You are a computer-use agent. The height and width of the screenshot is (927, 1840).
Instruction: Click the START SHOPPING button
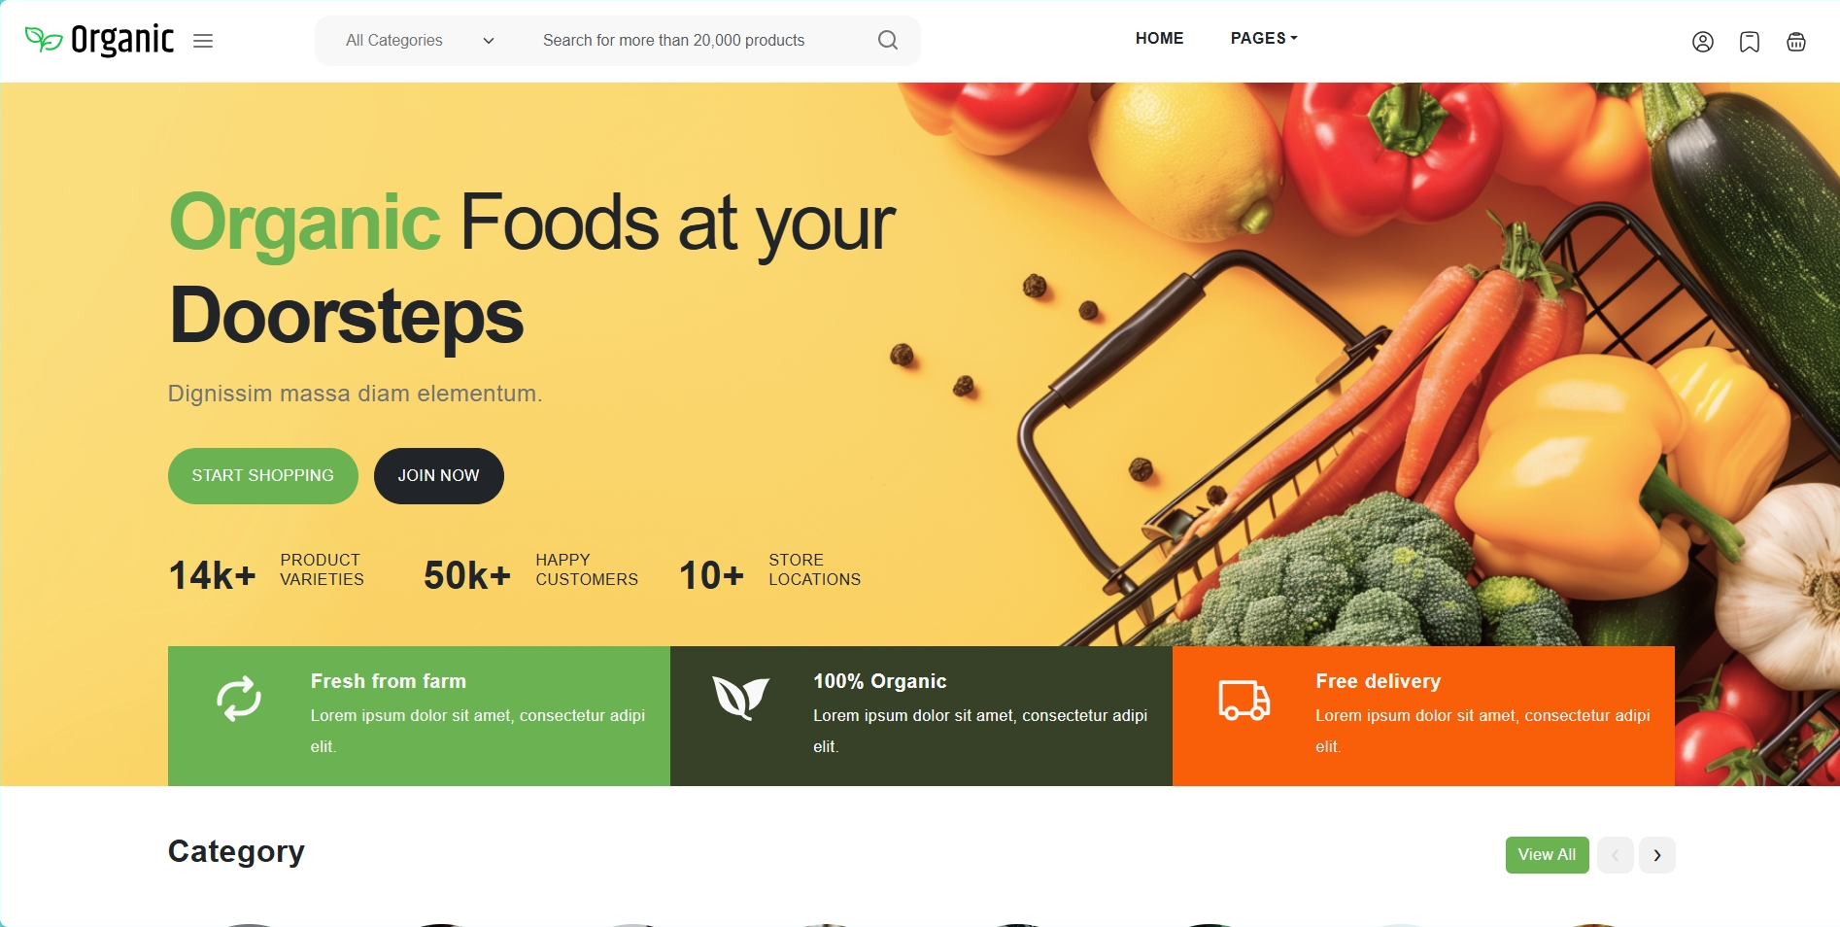pos(263,476)
